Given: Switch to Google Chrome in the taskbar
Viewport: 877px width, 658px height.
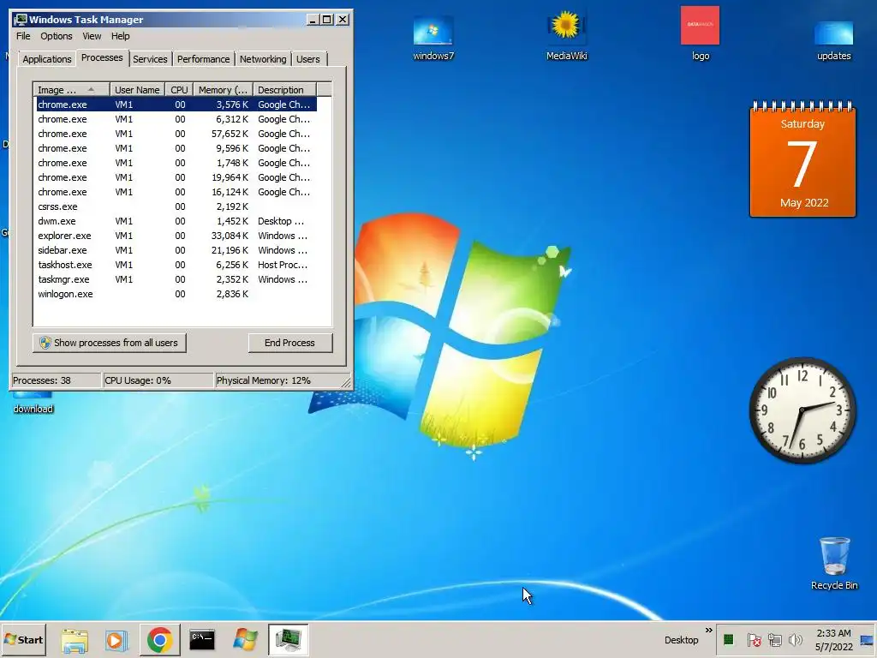Looking at the screenshot, I should pyautogui.click(x=159, y=640).
